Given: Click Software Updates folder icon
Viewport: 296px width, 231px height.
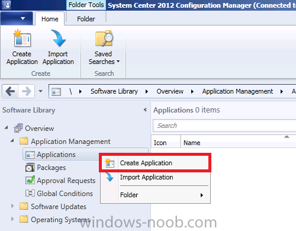Looking at the screenshot, I should (x=24, y=206).
